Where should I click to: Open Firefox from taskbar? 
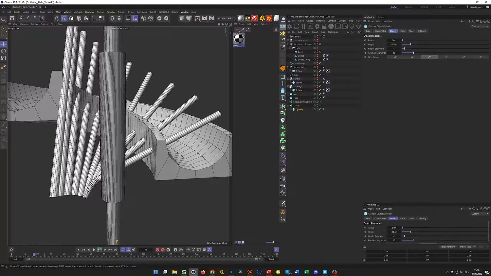pyautogui.click(x=203, y=272)
